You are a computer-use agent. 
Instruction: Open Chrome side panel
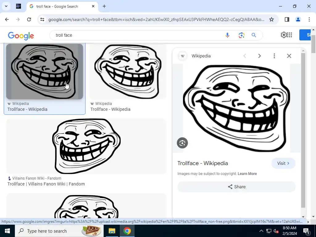(x=287, y=19)
